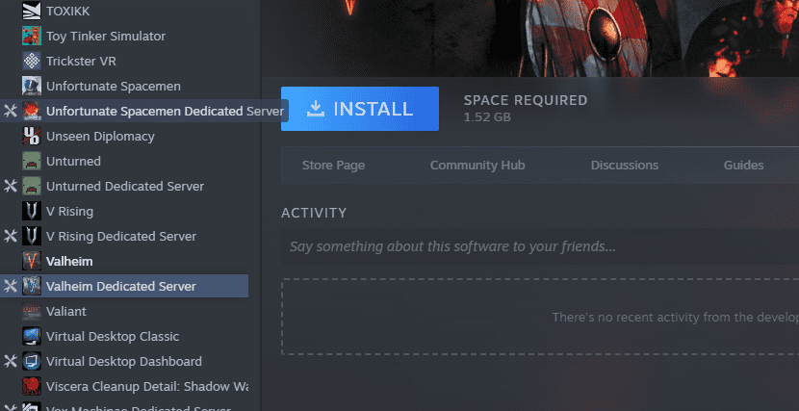Open V Rising Dedicated Server entry
The height and width of the screenshot is (411, 799).
point(120,237)
